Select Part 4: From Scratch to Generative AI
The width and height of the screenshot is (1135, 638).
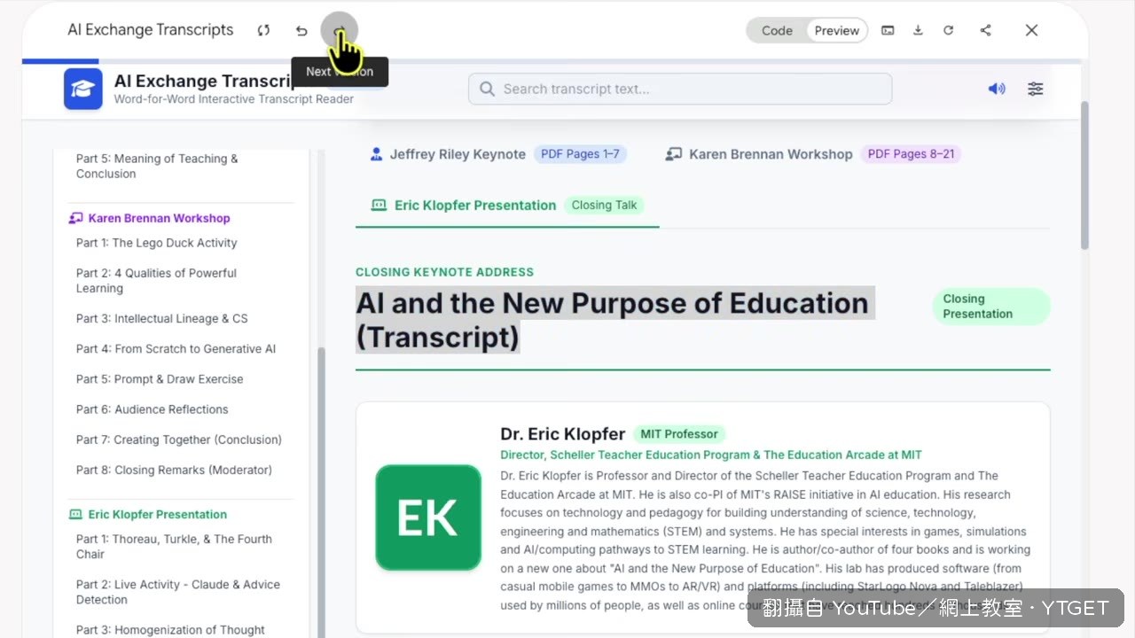point(176,349)
